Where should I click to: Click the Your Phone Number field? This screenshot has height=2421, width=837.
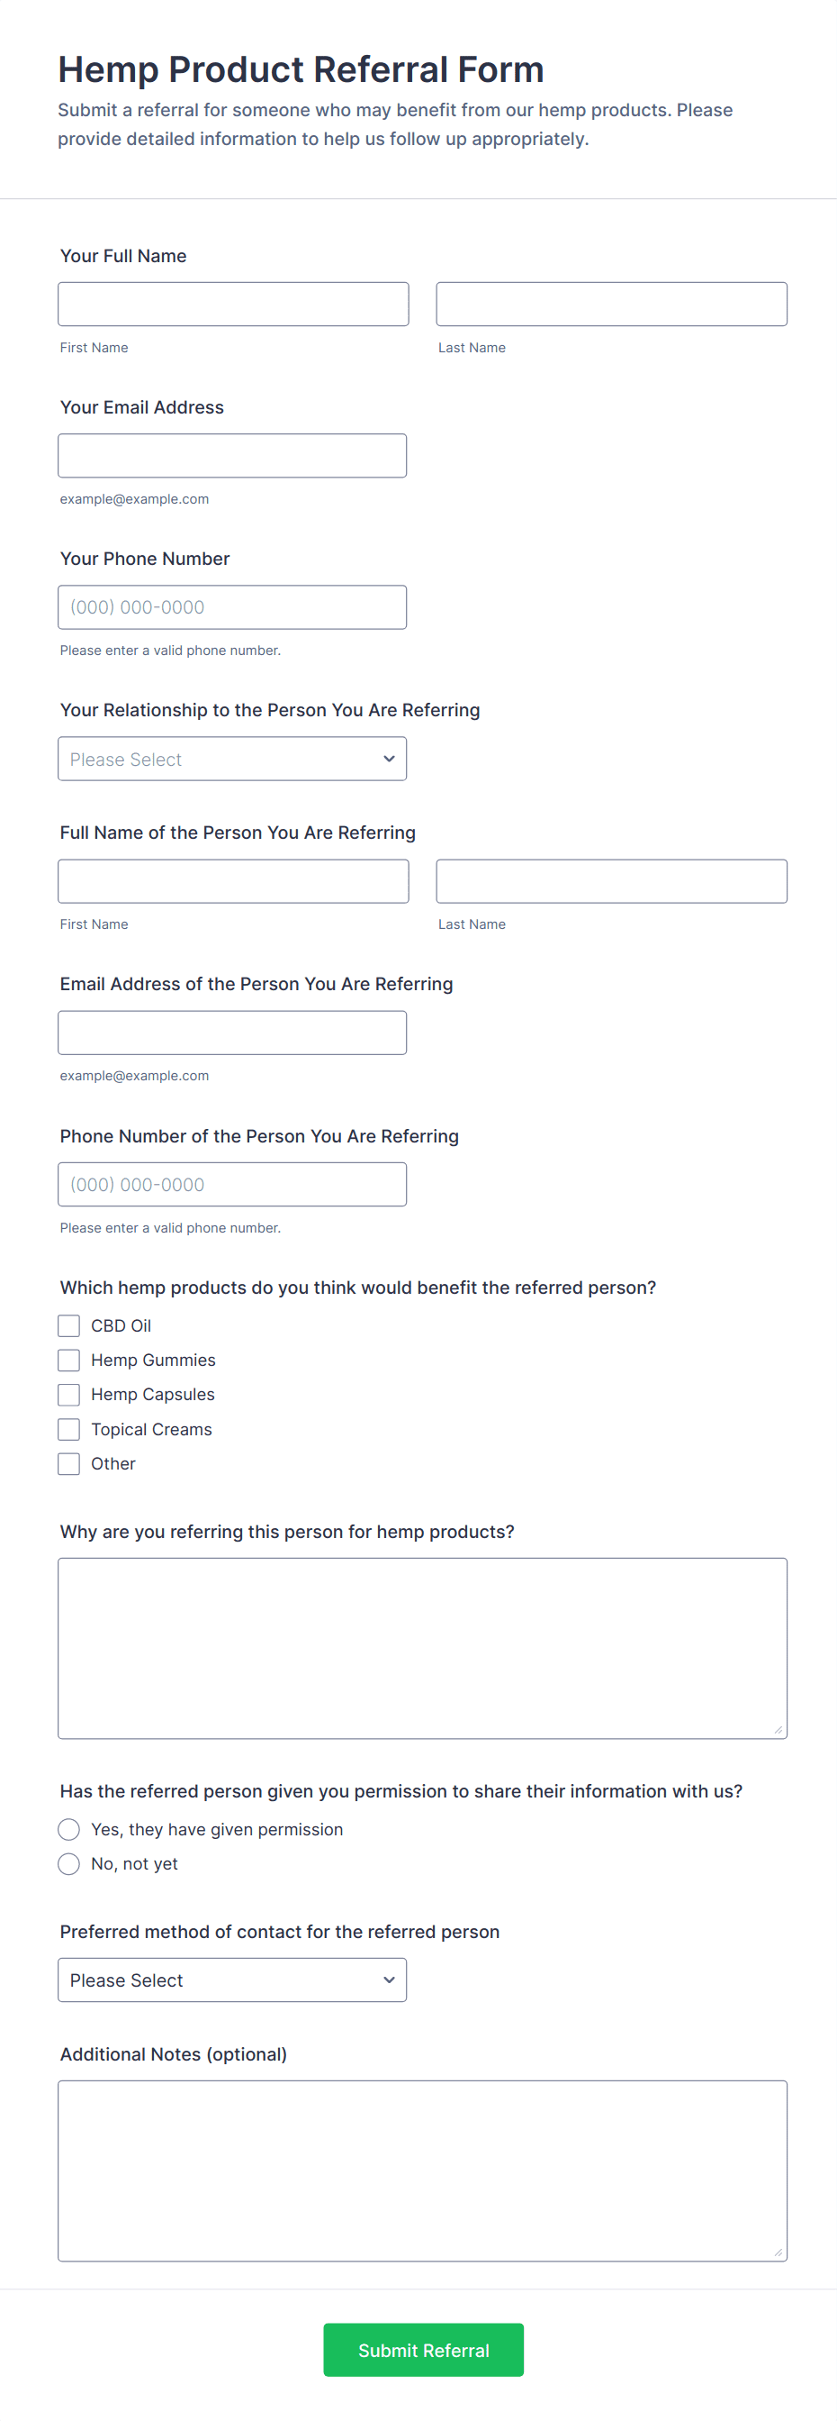[x=232, y=606]
